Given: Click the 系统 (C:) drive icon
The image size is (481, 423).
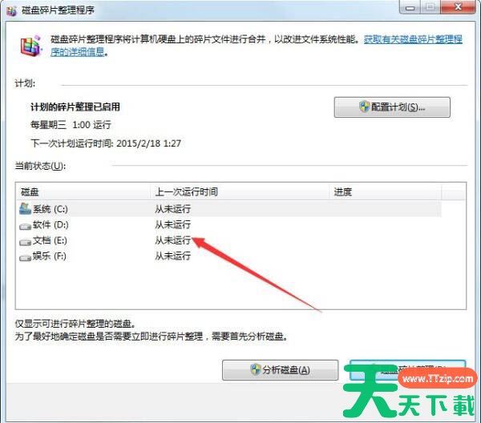Looking at the screenshot, I should (x=25, y=208).
